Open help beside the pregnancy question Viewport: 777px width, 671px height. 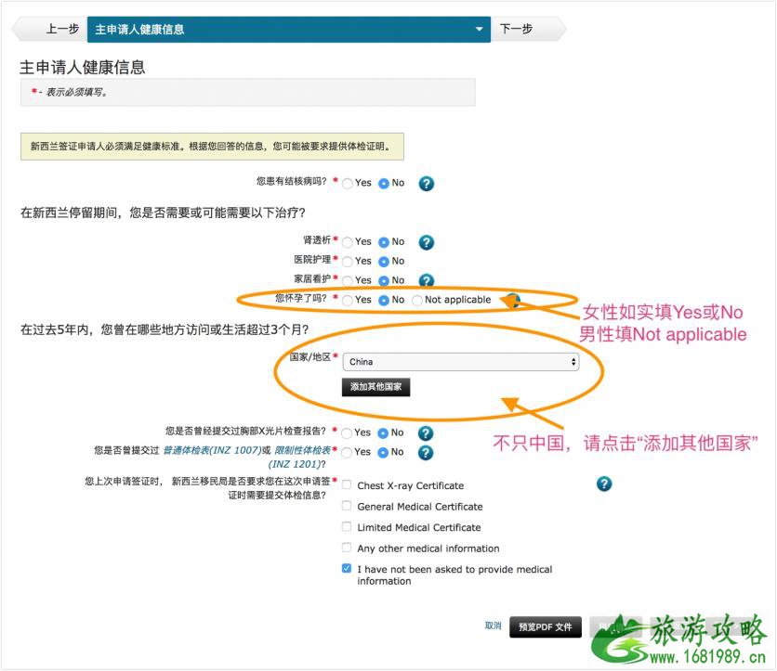click(514, 299)
